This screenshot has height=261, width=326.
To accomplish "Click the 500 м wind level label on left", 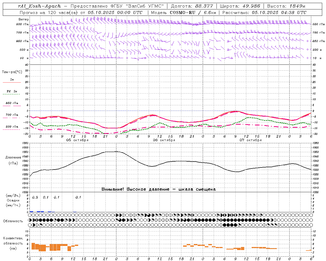I will (24, 50).
